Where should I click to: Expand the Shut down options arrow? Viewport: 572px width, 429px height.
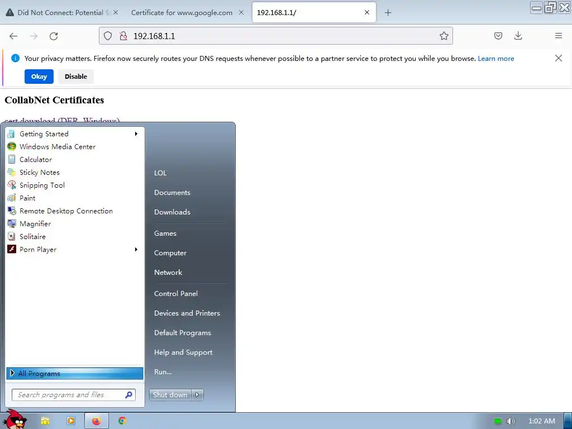pos(197,395)
